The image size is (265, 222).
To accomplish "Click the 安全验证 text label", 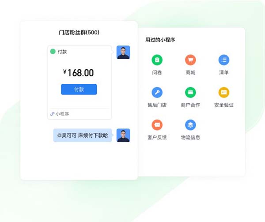I will coord(224,105).
